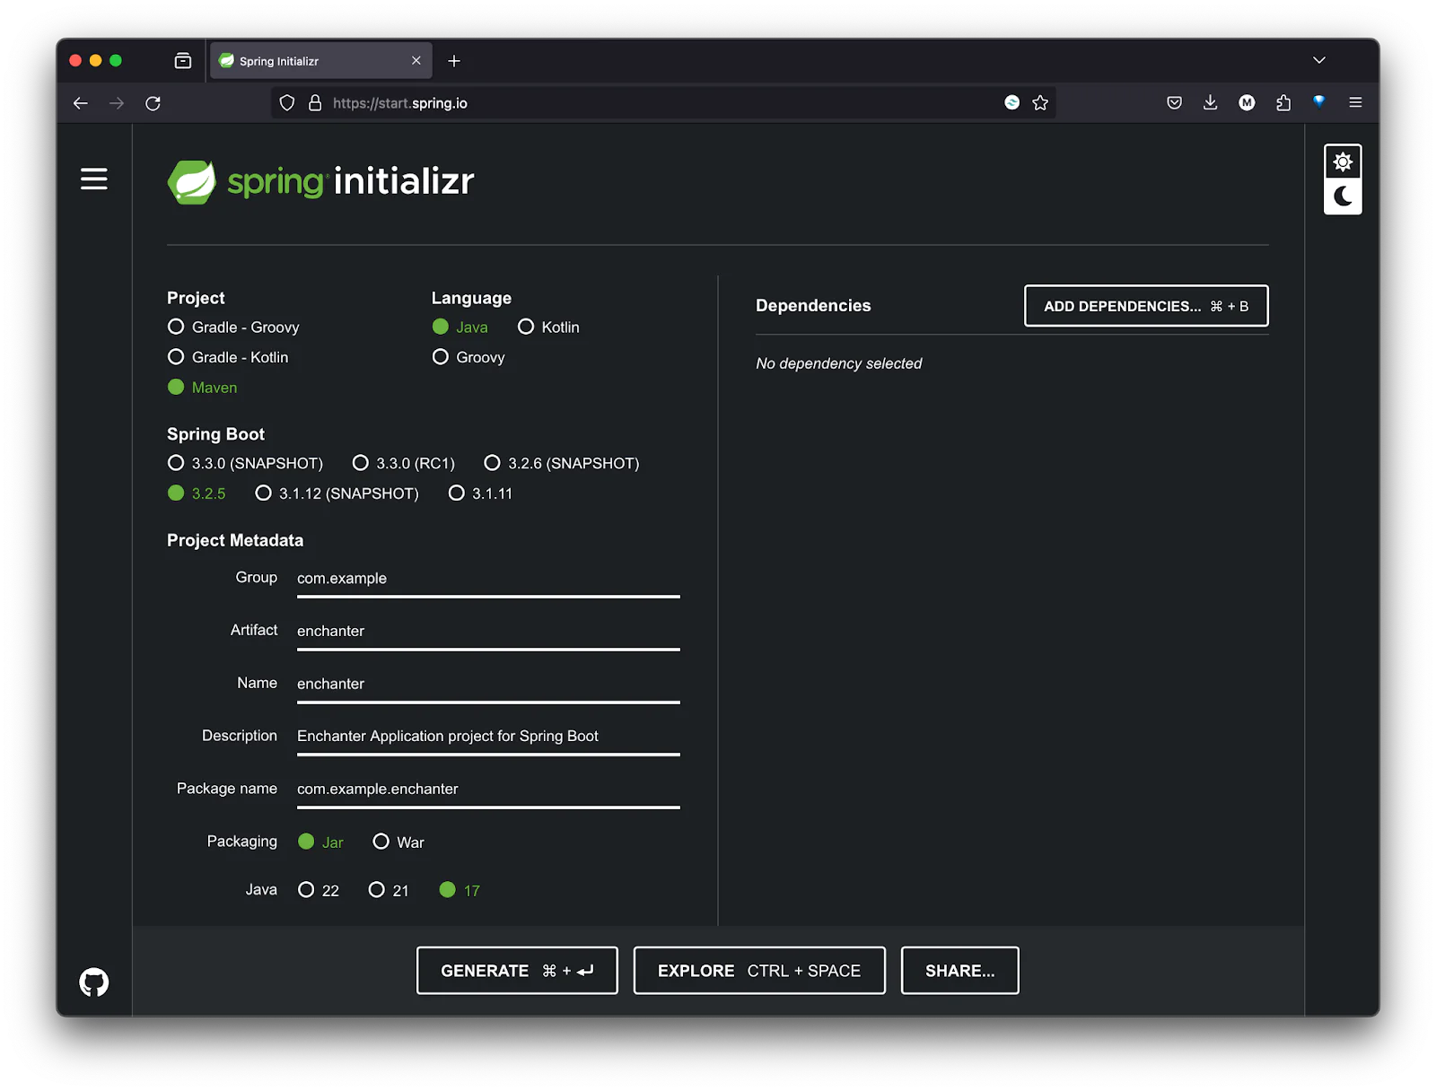Click the Share button

960,971
